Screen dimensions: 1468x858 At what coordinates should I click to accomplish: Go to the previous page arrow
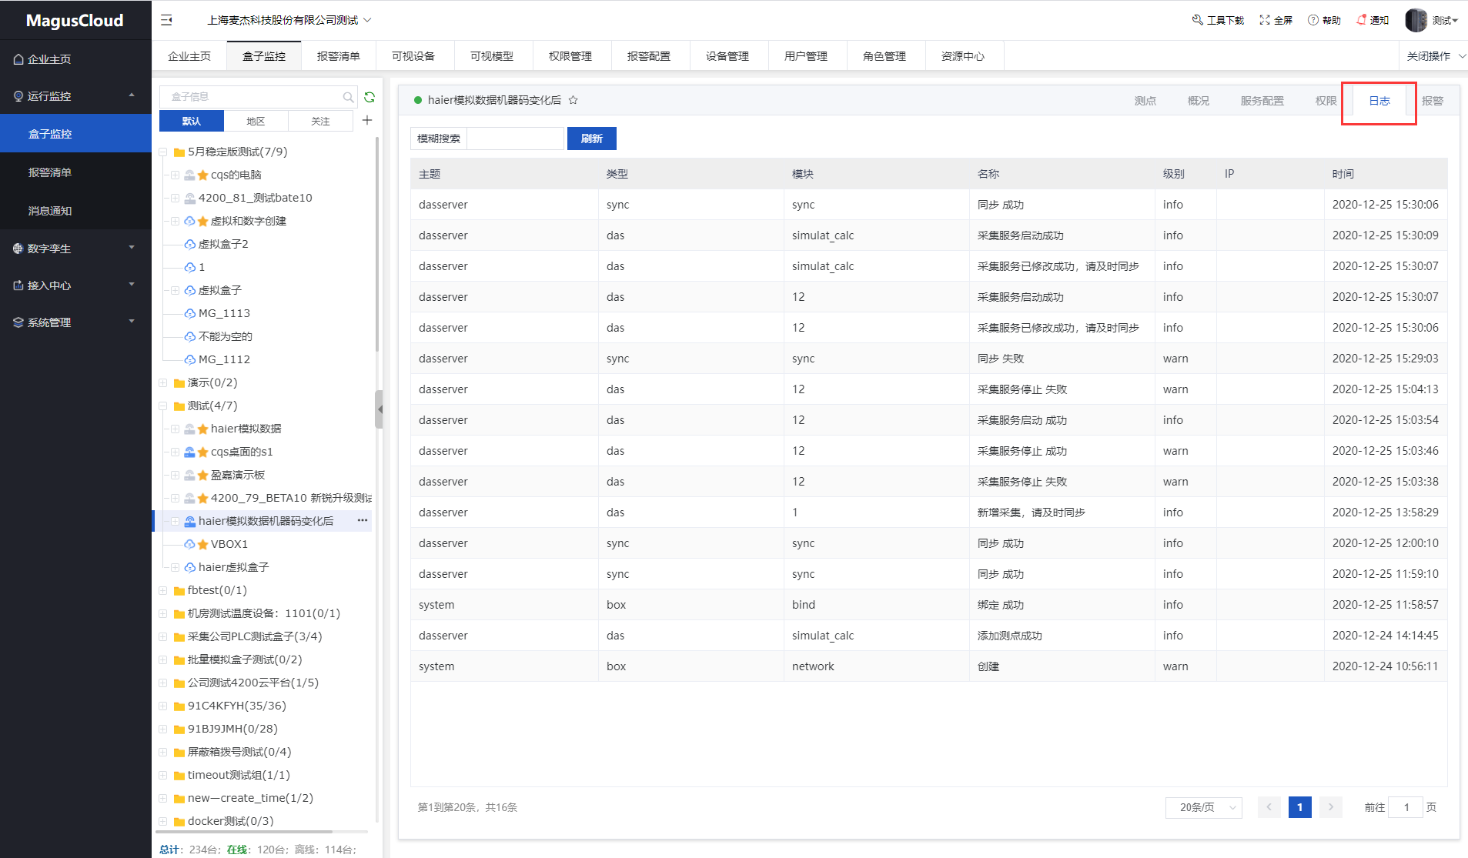(1269, 807)
